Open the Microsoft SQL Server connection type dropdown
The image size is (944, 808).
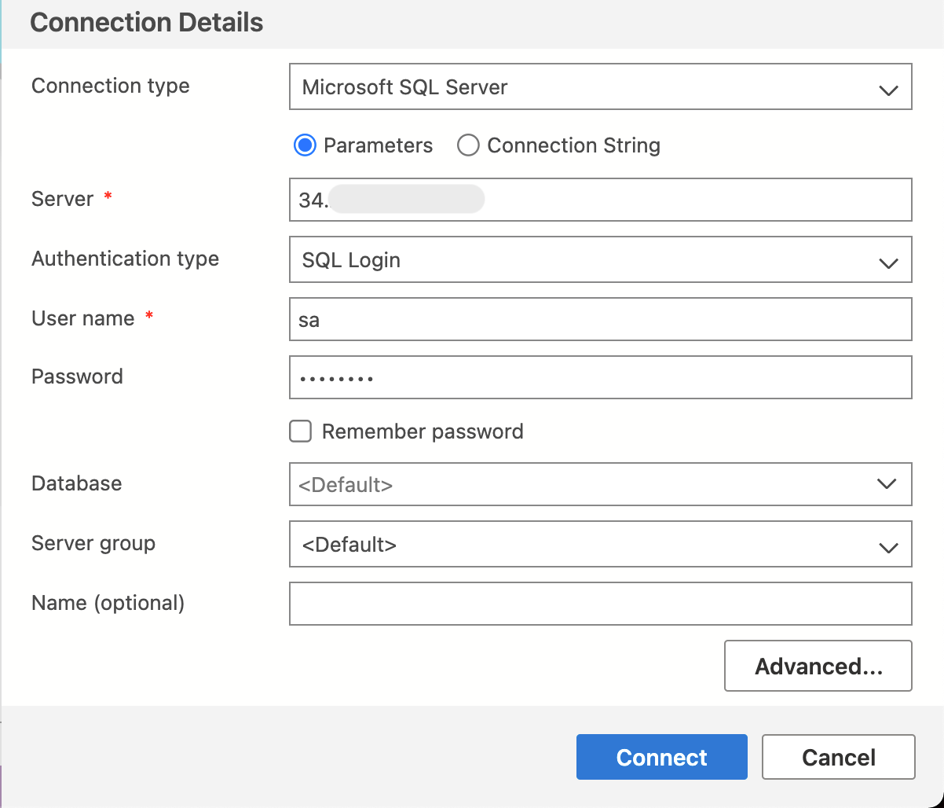coord(601,87)
